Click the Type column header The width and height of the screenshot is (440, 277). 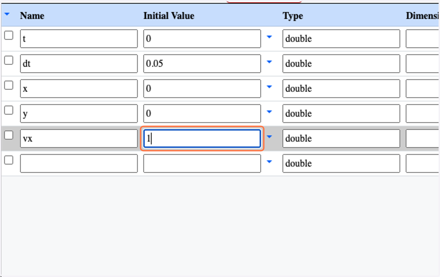click(x=293, y=16)
